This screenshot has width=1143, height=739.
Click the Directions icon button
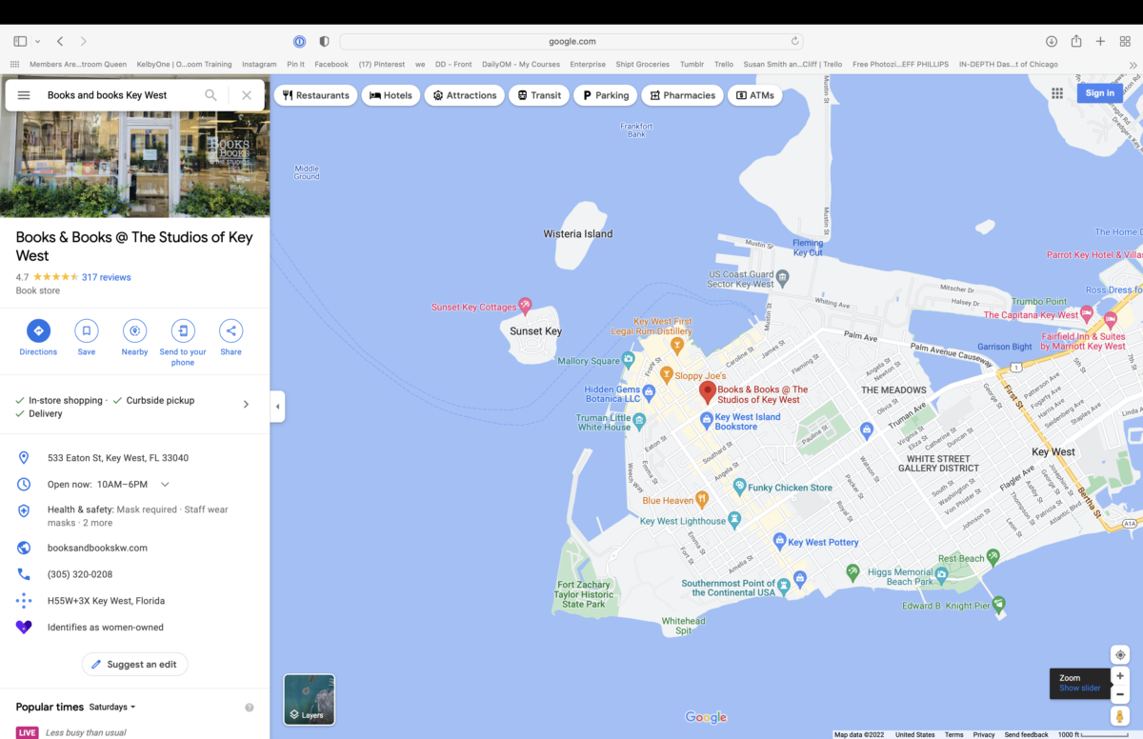[x=38, y=330]
